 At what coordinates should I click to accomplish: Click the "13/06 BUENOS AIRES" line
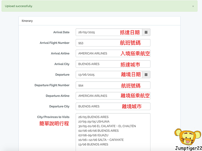(x=93, y=144)
